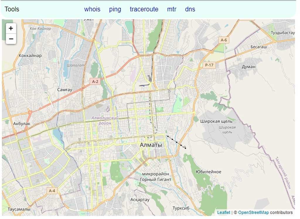Click the P-17 road shield marker
300x219 pixels.
pyautogui.click(x=209, y=65)
